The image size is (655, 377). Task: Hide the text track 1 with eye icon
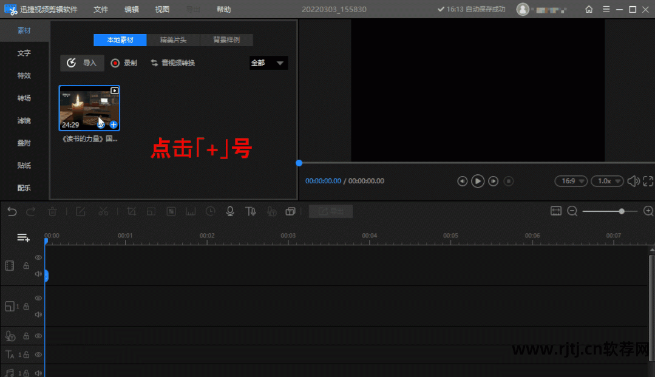pos(38,355)
